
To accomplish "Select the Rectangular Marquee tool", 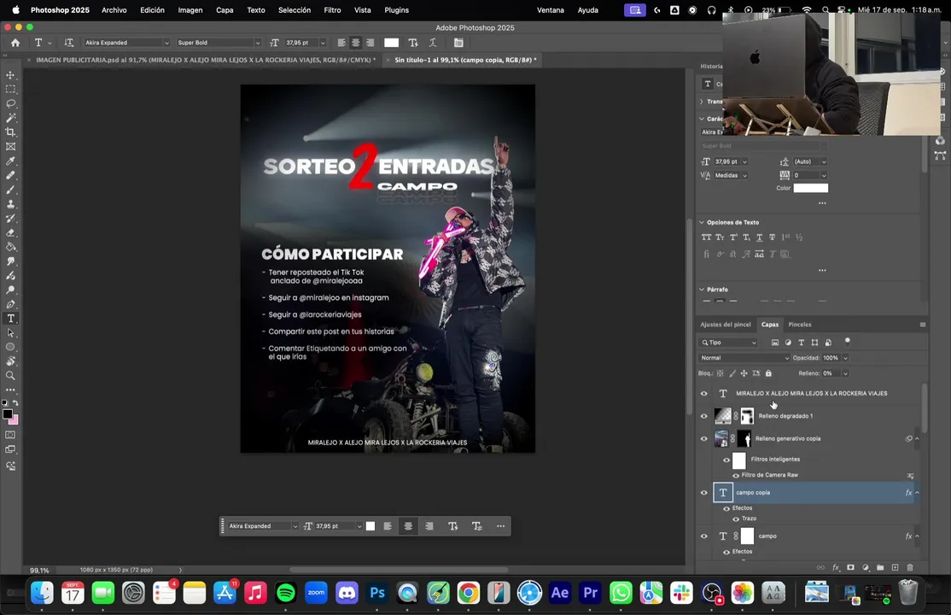I will tap(10, 89).
